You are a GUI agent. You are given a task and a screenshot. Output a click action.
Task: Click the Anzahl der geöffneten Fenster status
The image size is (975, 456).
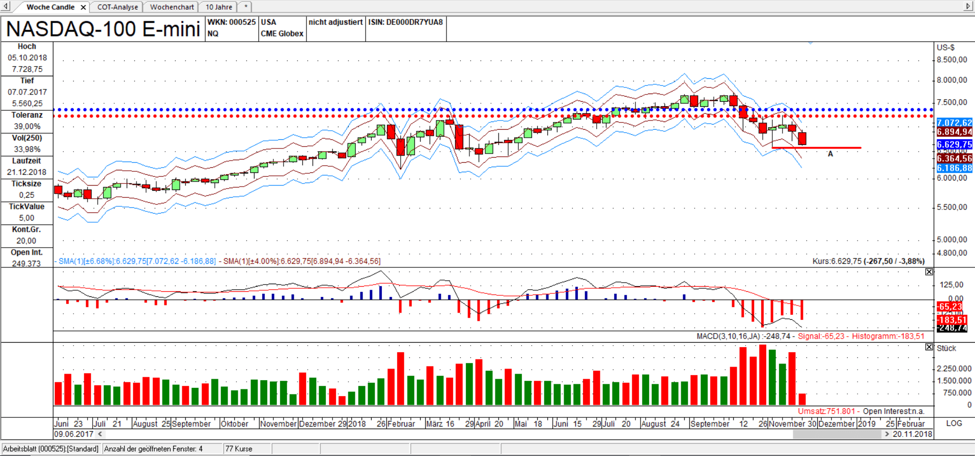pyautogui.click(x=153, y=448)
